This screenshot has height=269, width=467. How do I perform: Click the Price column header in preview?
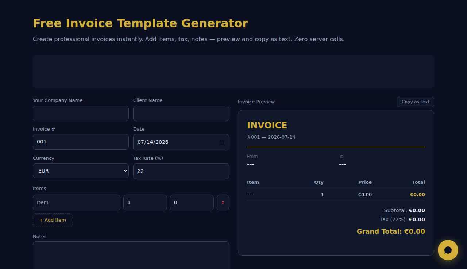365,182
